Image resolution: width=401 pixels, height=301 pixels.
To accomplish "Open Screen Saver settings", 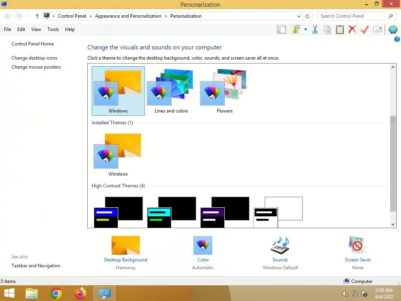I will click(x=358, y=253).
